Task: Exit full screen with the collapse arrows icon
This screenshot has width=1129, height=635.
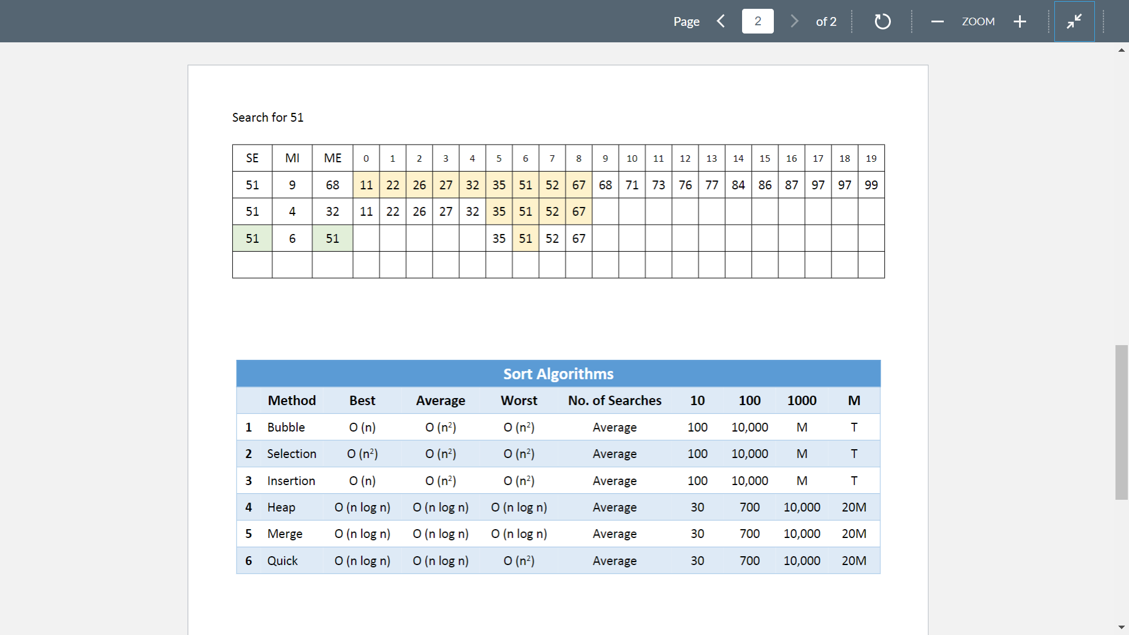Action: [x=1074, y=21]
